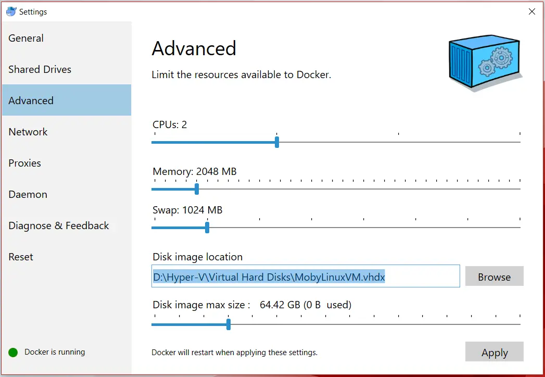Open the Daemon configuration section
Viewport: 545px width, 377px height.
(x=28, y=194)
